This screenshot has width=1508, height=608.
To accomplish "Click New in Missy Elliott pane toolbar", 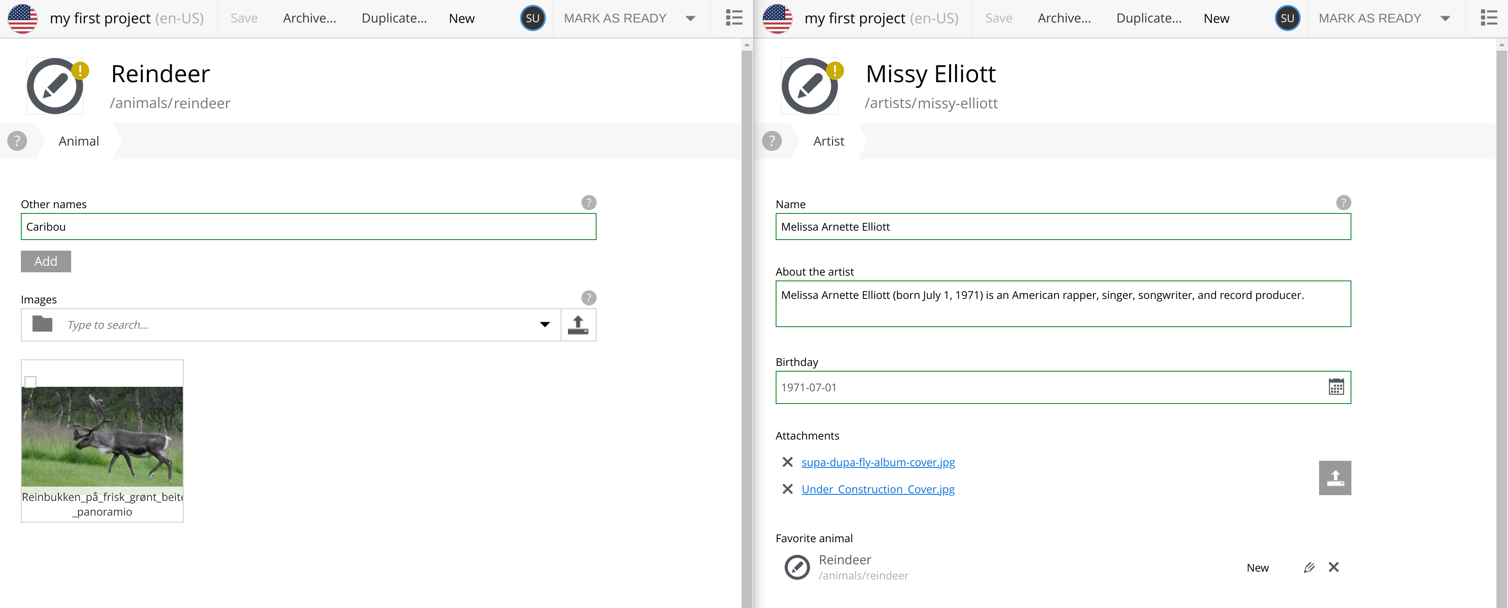I will click(1216, 18).
